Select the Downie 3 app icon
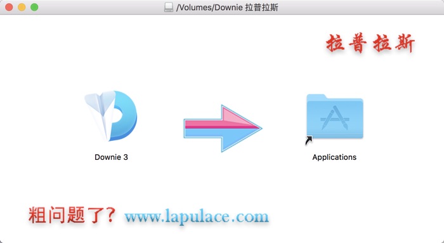 tap(111, 116)
